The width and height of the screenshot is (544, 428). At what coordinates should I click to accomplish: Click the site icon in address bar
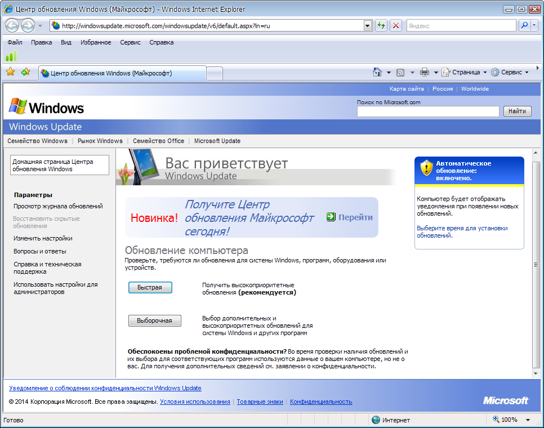point(56,25)
